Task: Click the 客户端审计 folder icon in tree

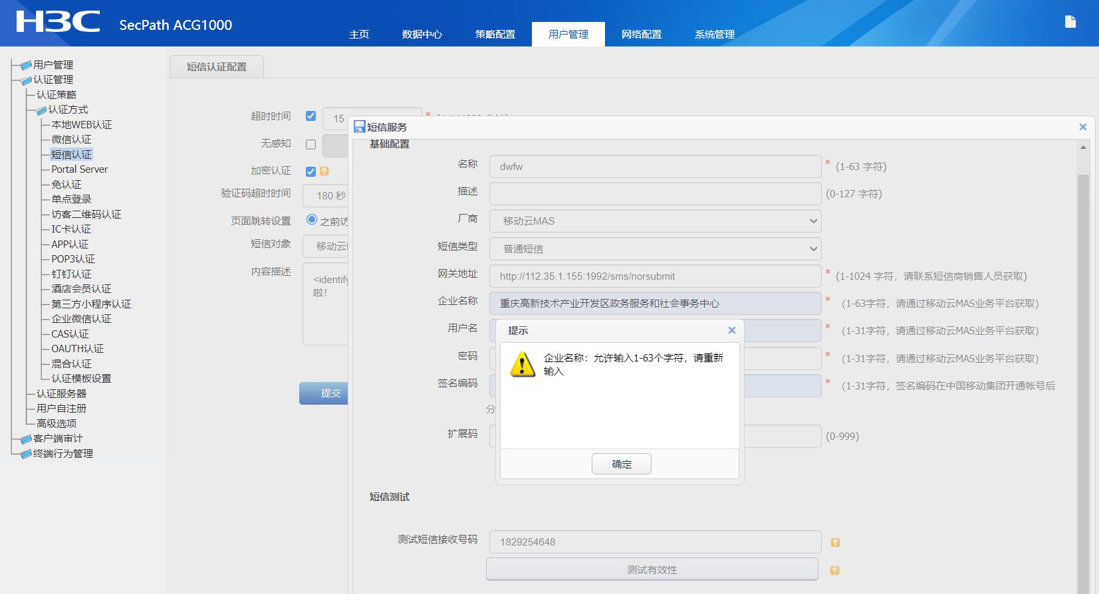Action: coord(26,439)
